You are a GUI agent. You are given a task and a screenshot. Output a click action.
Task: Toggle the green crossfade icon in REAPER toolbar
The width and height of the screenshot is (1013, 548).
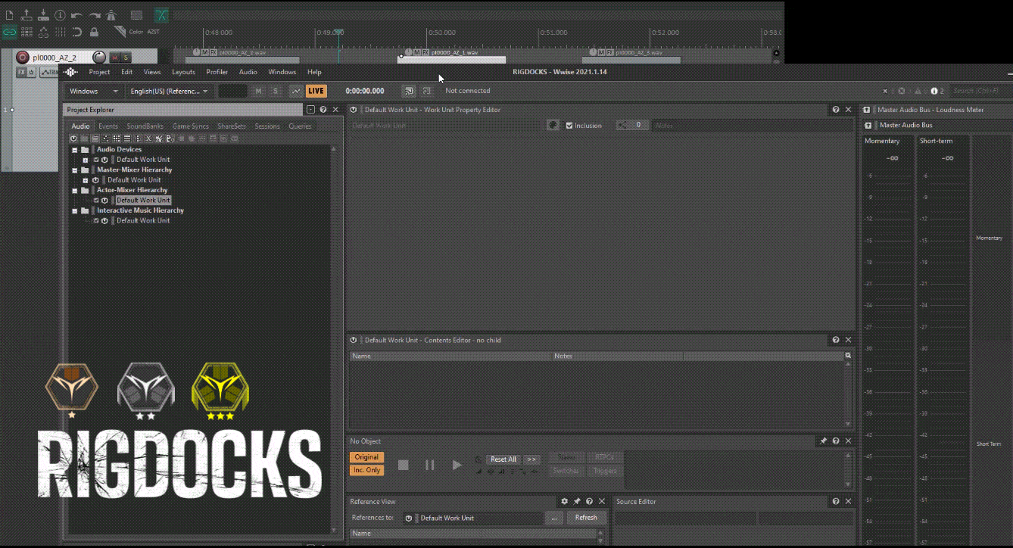(162, 14)
